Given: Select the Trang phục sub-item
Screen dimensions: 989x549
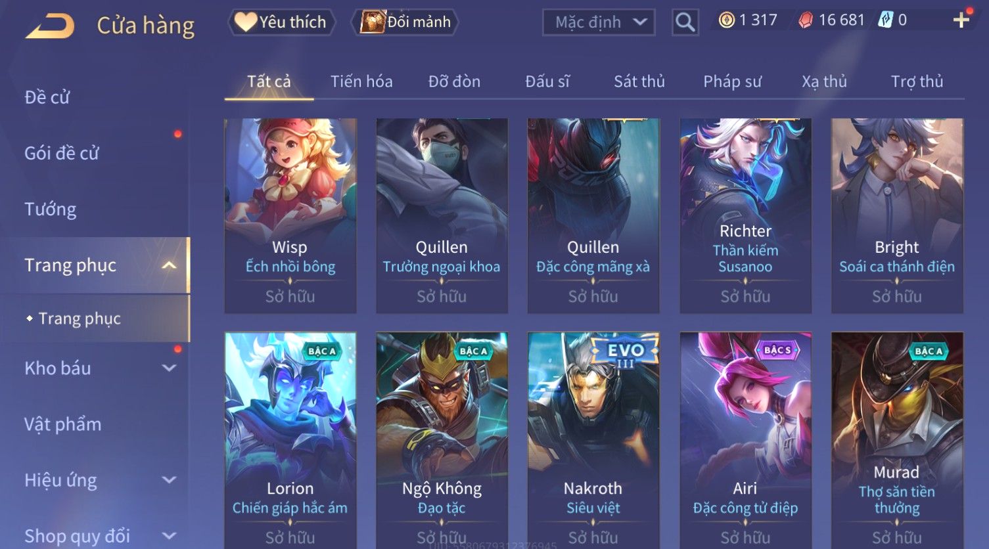Looking at the screenshot, I should (x=80, y=318).
